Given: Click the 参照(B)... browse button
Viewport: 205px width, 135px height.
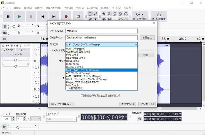Looking at the screenshot, I should 147,38.
